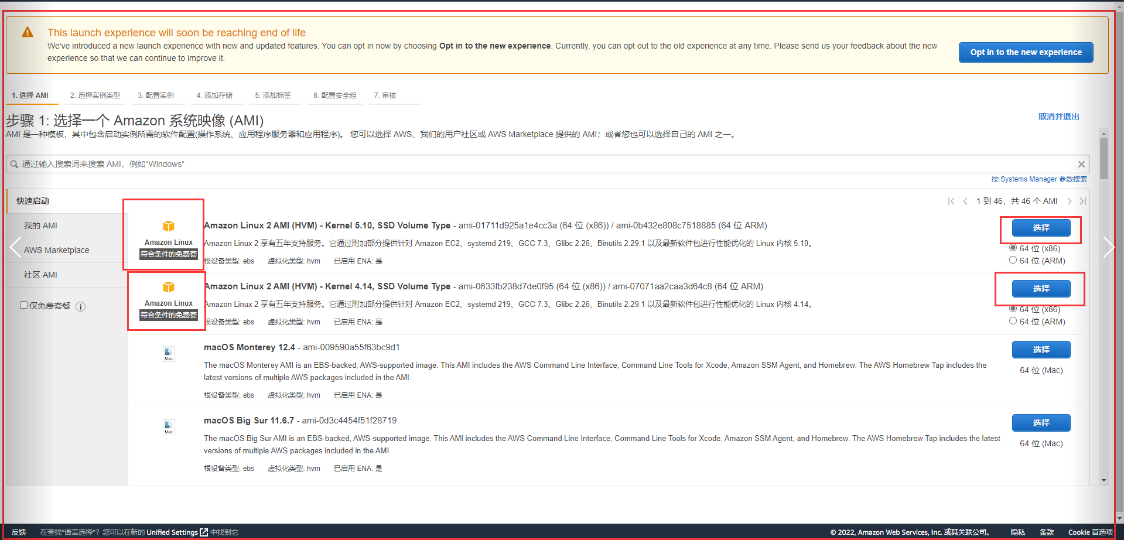1124x540 pixels.
Task: Switch to step 2 instance type tab
Action: tap(95, 95)
